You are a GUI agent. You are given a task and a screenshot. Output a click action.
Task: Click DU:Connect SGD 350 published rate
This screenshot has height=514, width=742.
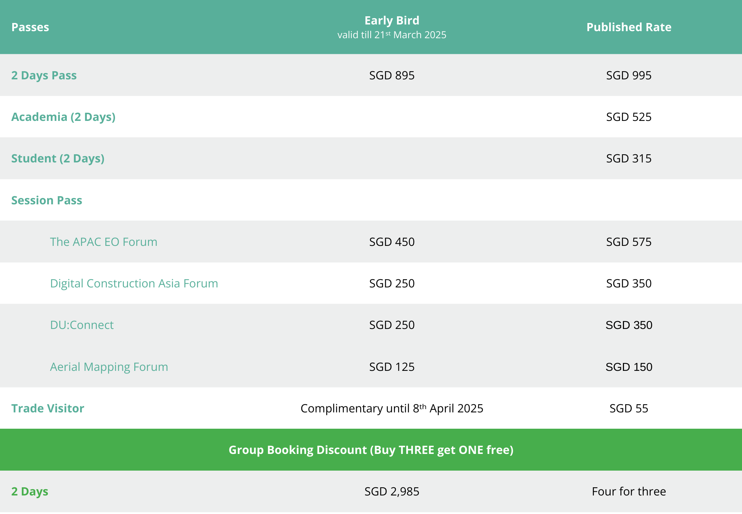(629, 325)
